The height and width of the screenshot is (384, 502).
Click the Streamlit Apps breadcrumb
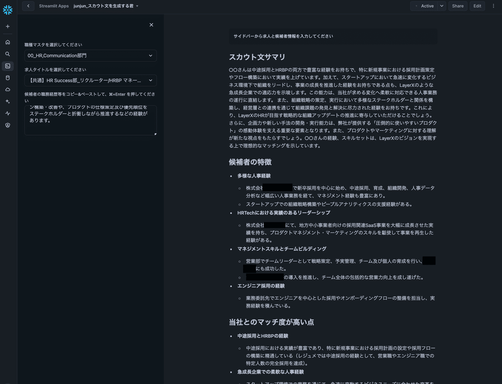pos(54,6)
